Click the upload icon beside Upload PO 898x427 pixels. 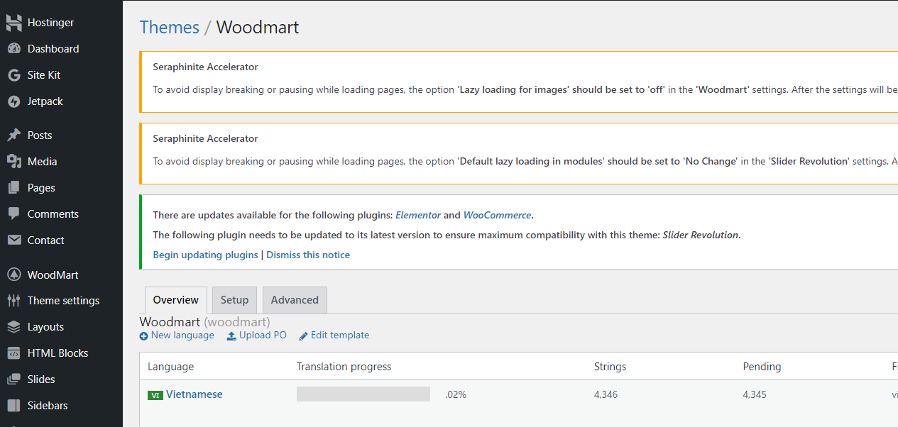(231, 335)
